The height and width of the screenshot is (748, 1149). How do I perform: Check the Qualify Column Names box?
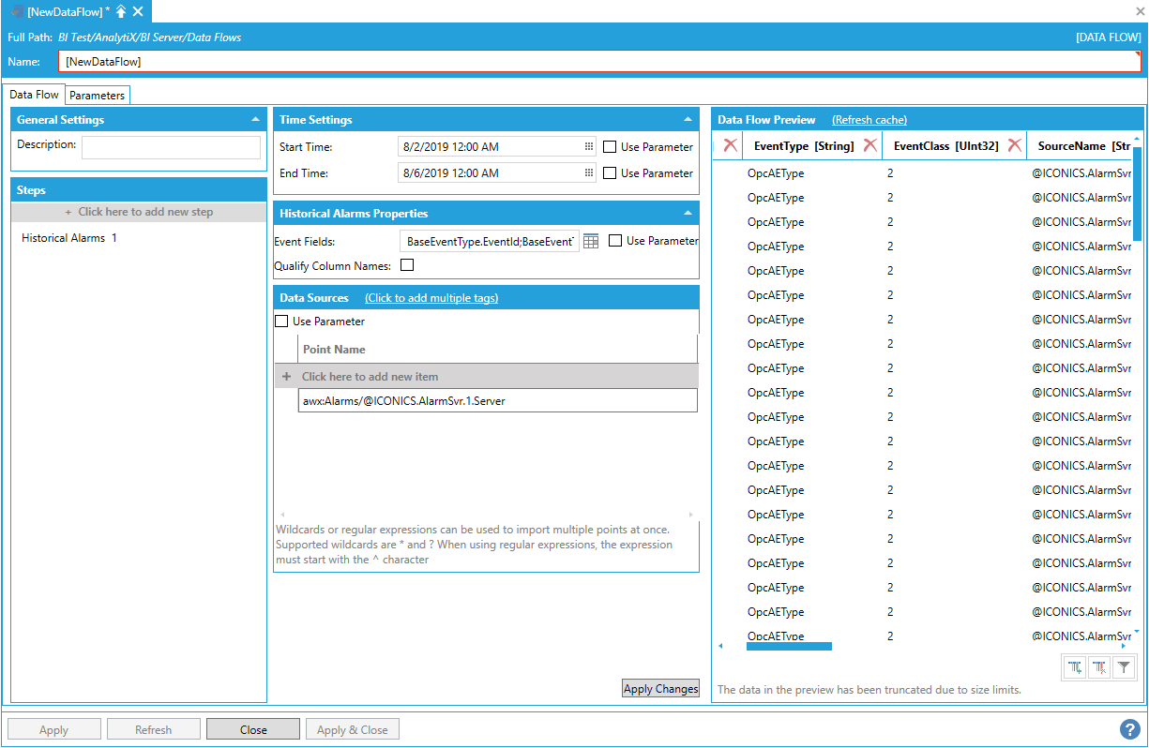click(407, 265)
